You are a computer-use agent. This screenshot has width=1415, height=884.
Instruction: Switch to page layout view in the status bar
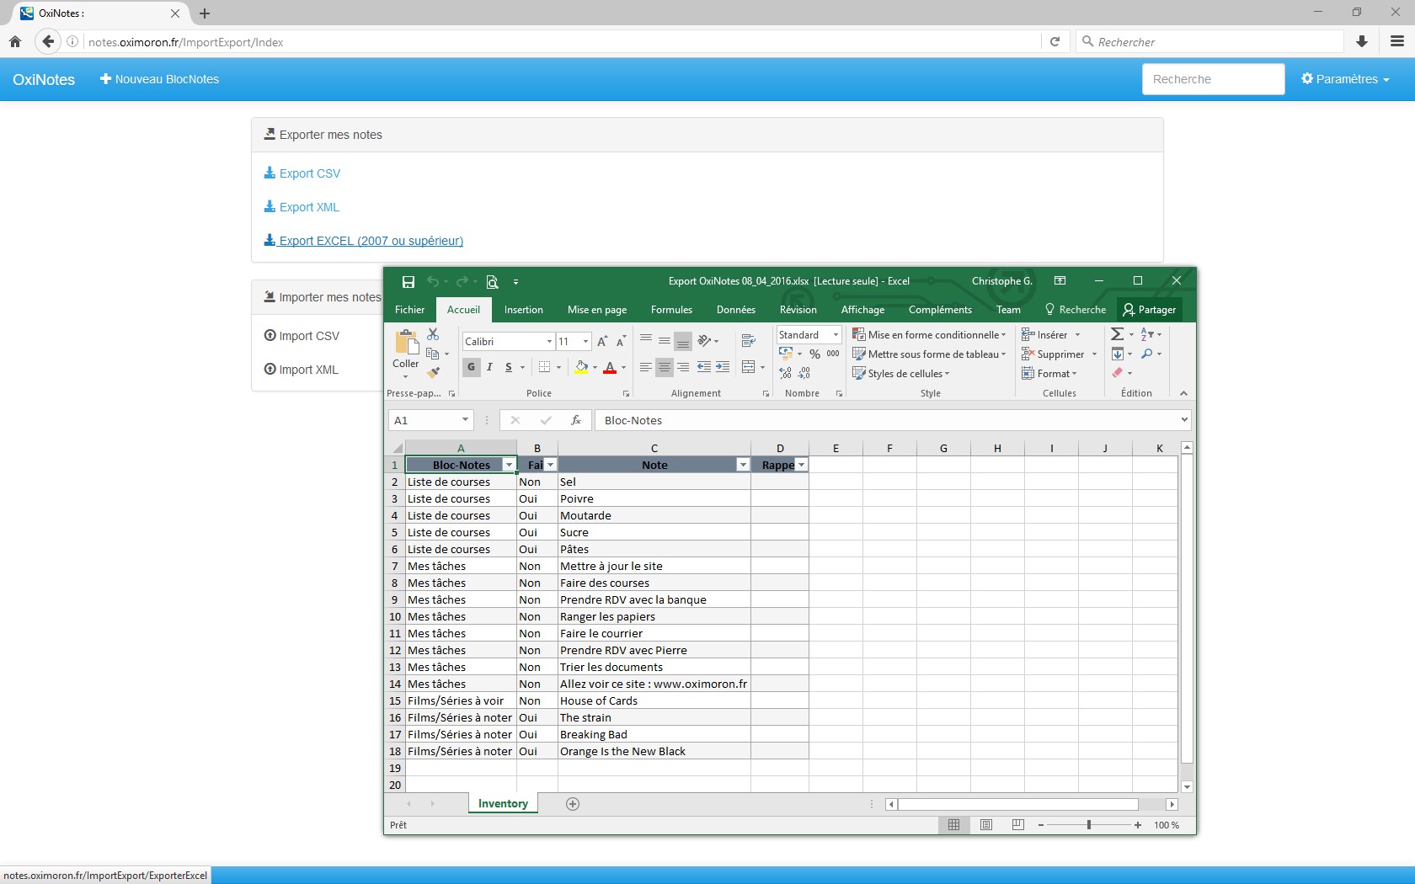click(x=985, y=825)
